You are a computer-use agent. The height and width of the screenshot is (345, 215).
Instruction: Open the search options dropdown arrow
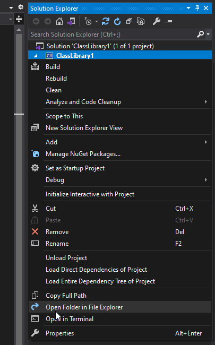click(208, 34)
